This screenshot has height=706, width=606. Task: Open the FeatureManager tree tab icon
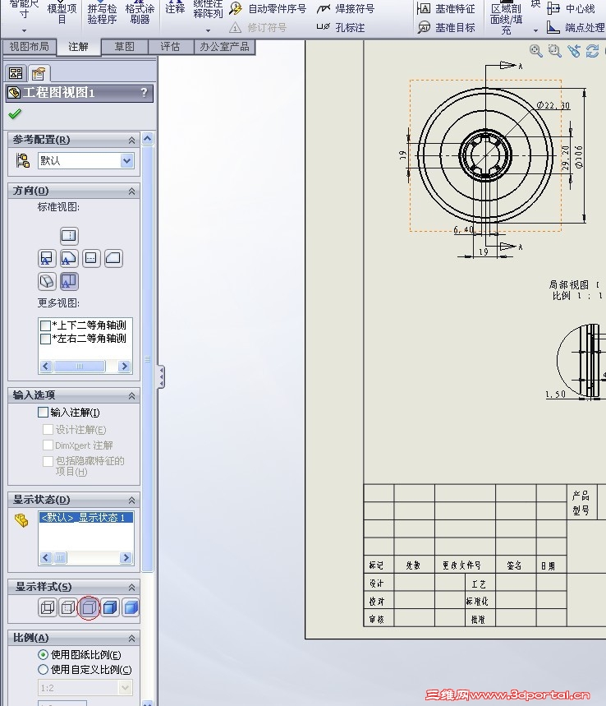[16, 73]
